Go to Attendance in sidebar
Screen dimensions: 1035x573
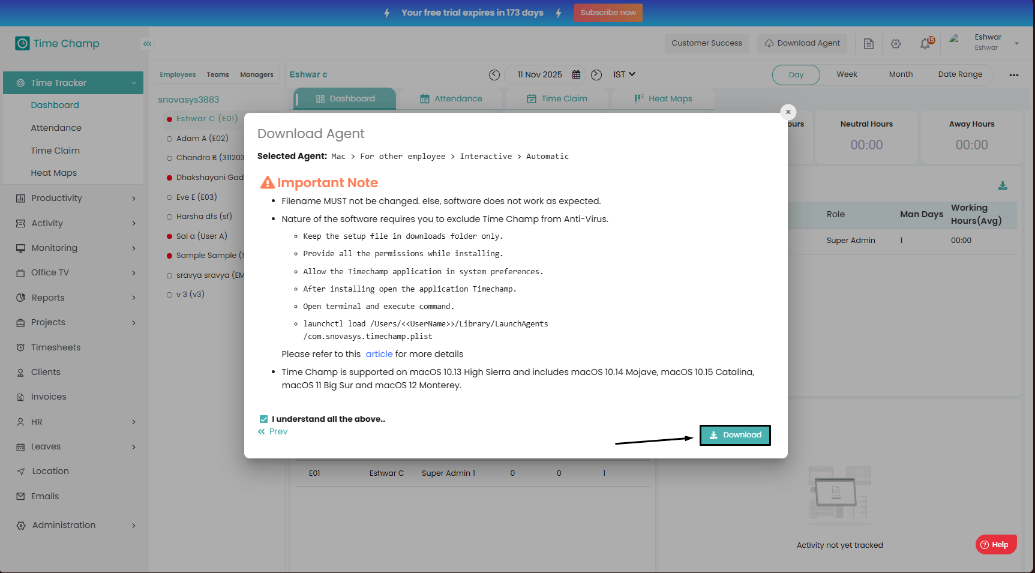(56, 128)
